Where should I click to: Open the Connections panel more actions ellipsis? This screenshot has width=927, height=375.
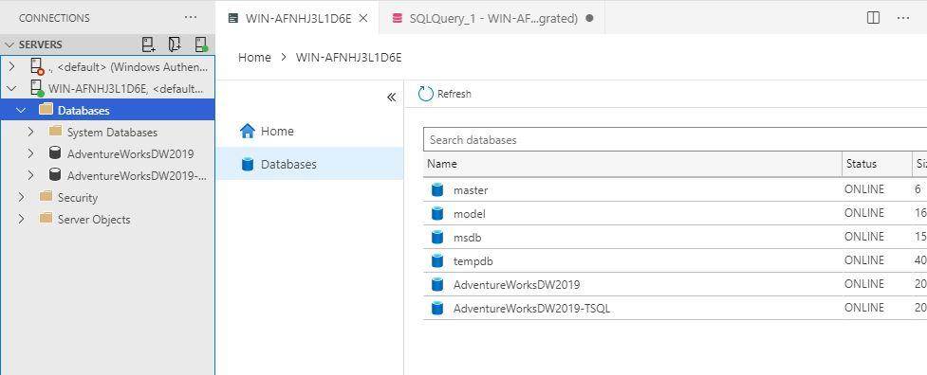pos(191,18)
